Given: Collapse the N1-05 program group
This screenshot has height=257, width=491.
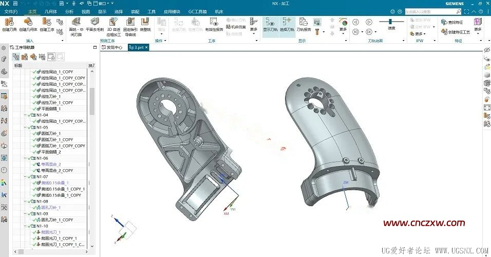Looking at the screenshot, I should point(25,127).
